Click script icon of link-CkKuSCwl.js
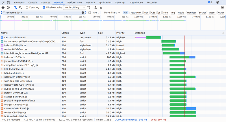 pyautogui.click(x=2, y=69)
